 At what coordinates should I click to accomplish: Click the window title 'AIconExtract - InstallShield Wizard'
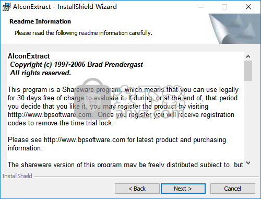(65, 7)
